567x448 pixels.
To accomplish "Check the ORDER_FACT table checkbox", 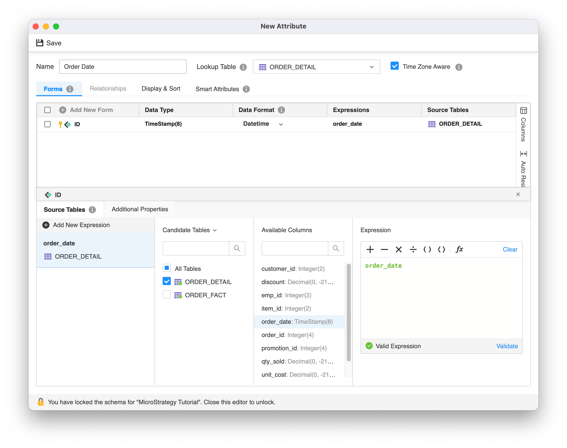I will click(167, 295).
